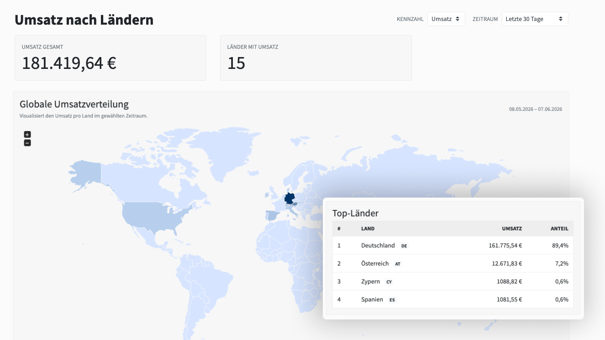Click the ES country code badge
The height and width of the screenshot is (340, 605).
pos(392,300)
